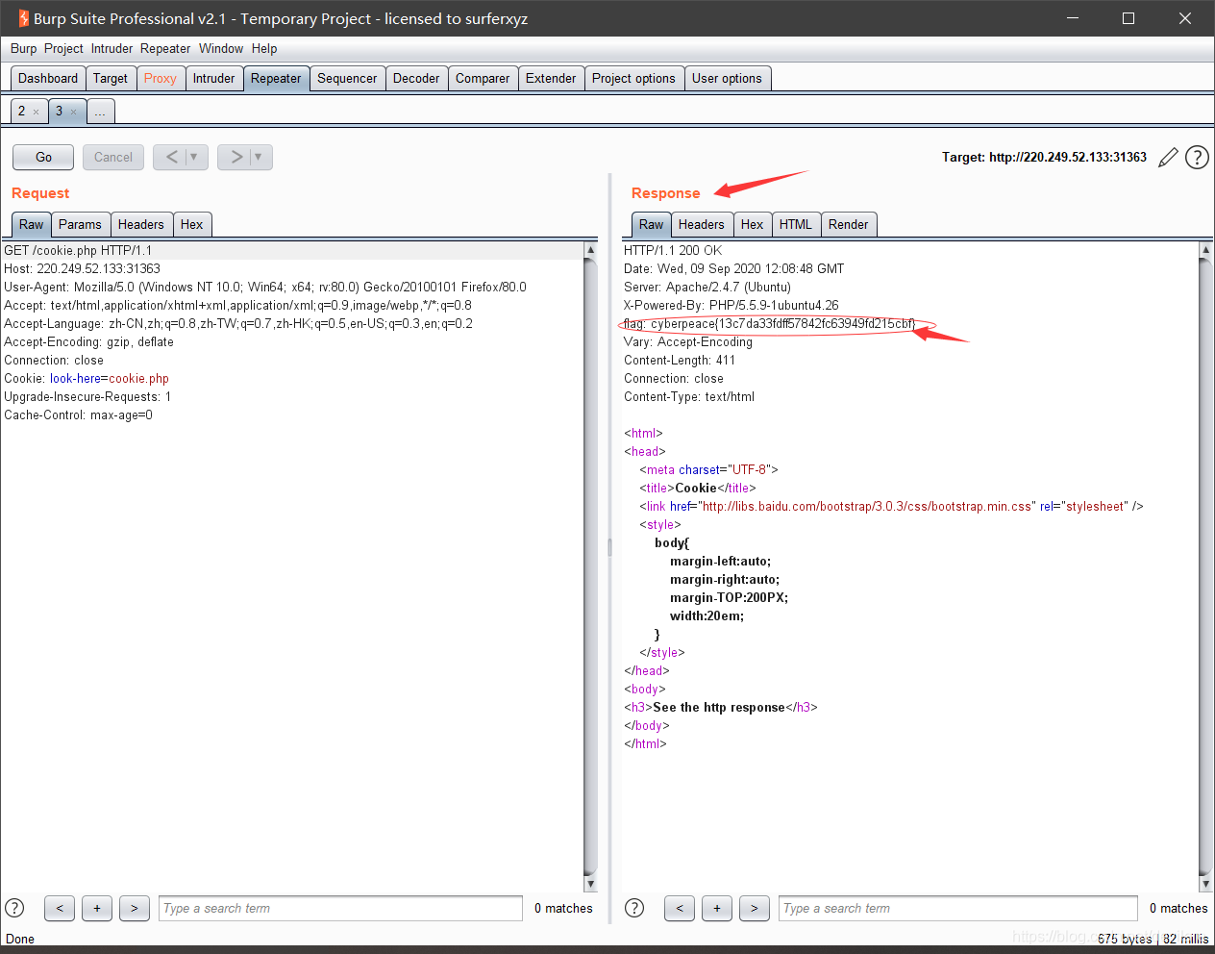
Task: Select response HTML tab
Action: [796, 225]
